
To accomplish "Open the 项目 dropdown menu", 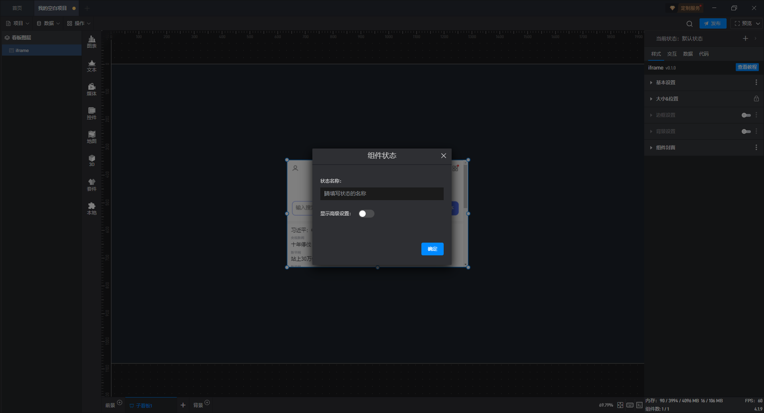I will [x=18, y=23].
